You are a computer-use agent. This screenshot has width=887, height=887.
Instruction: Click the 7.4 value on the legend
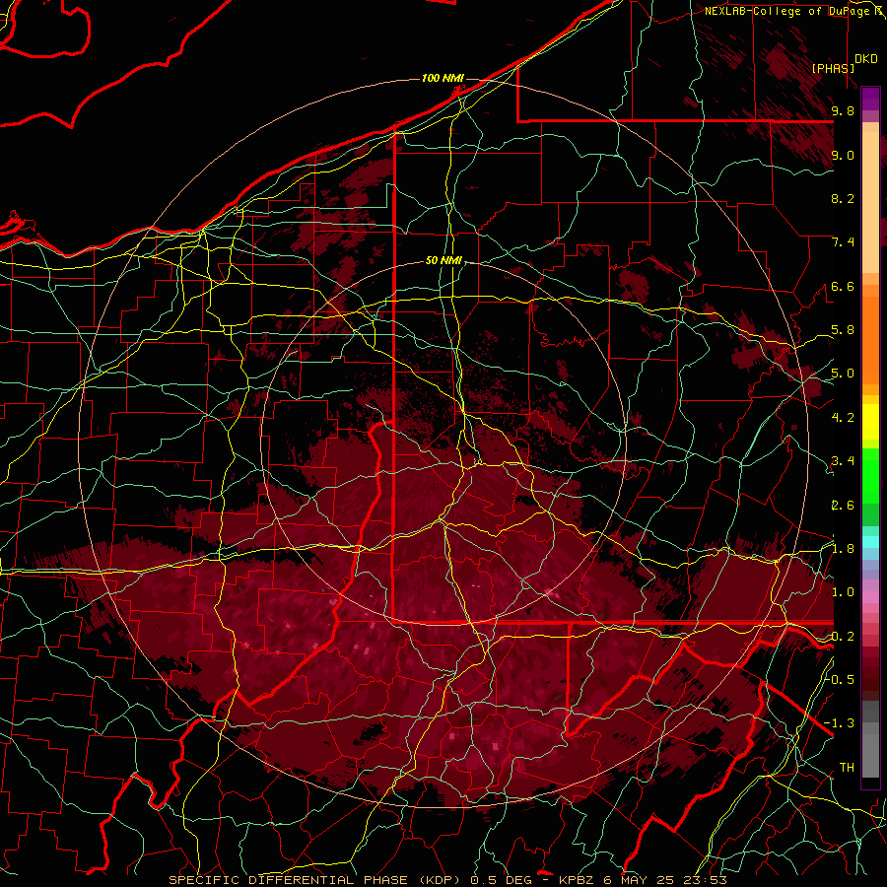843,242
